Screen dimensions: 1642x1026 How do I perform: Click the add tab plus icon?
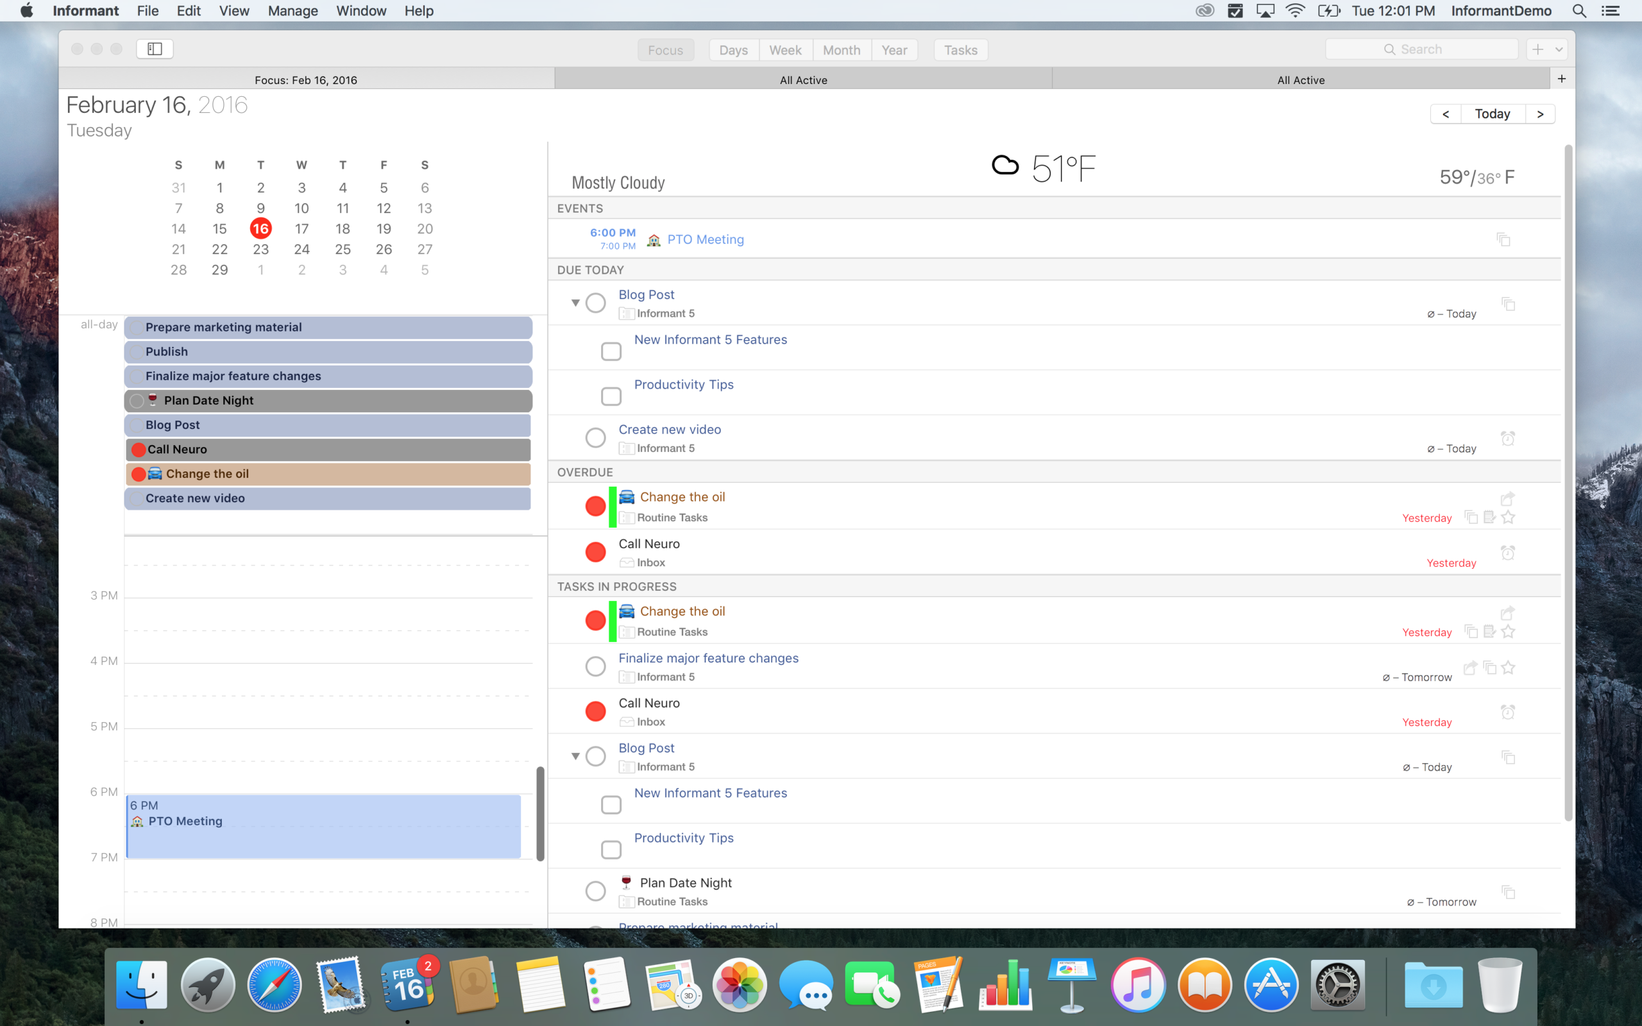(1561, 80)
